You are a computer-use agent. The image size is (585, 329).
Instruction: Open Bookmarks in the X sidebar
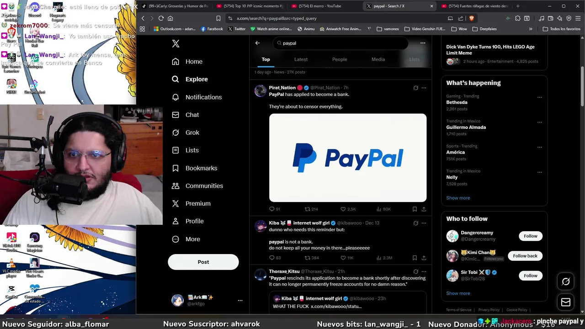[x=195, y=168]
